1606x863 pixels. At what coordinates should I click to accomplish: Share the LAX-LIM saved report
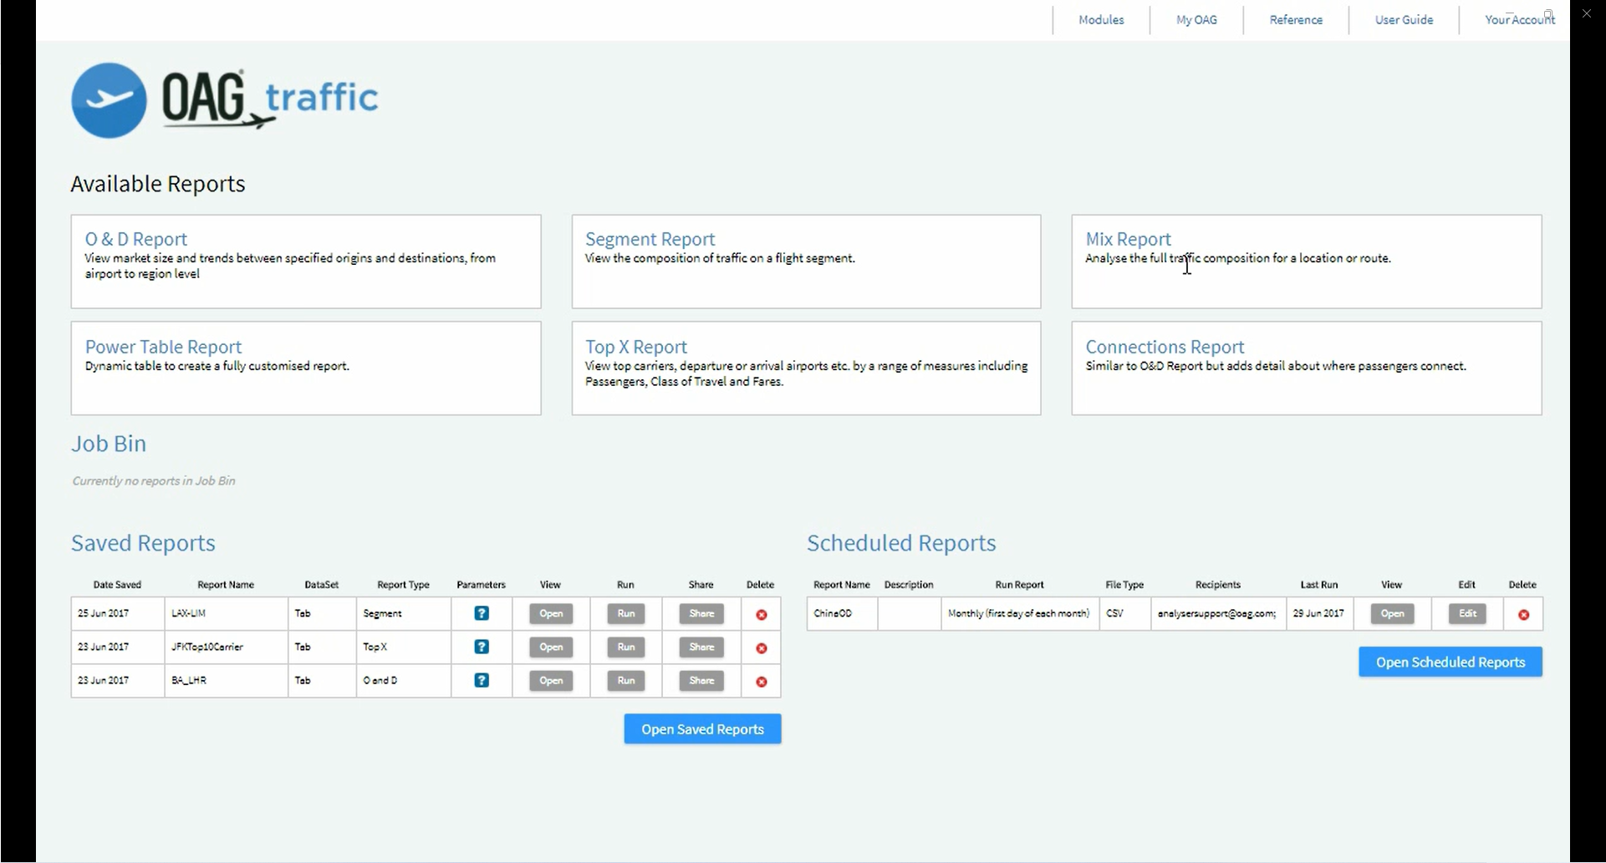coord(701,614)
